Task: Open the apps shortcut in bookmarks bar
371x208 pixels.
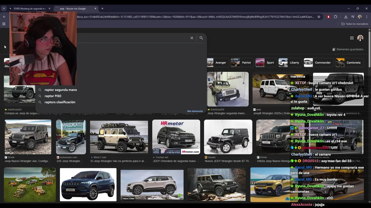Action: pyautogui.click(x=4, y=24)
